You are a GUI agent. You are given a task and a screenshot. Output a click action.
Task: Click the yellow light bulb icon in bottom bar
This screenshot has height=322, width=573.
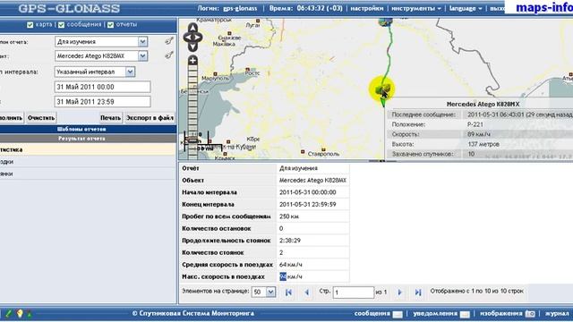(x=20, y=313)
